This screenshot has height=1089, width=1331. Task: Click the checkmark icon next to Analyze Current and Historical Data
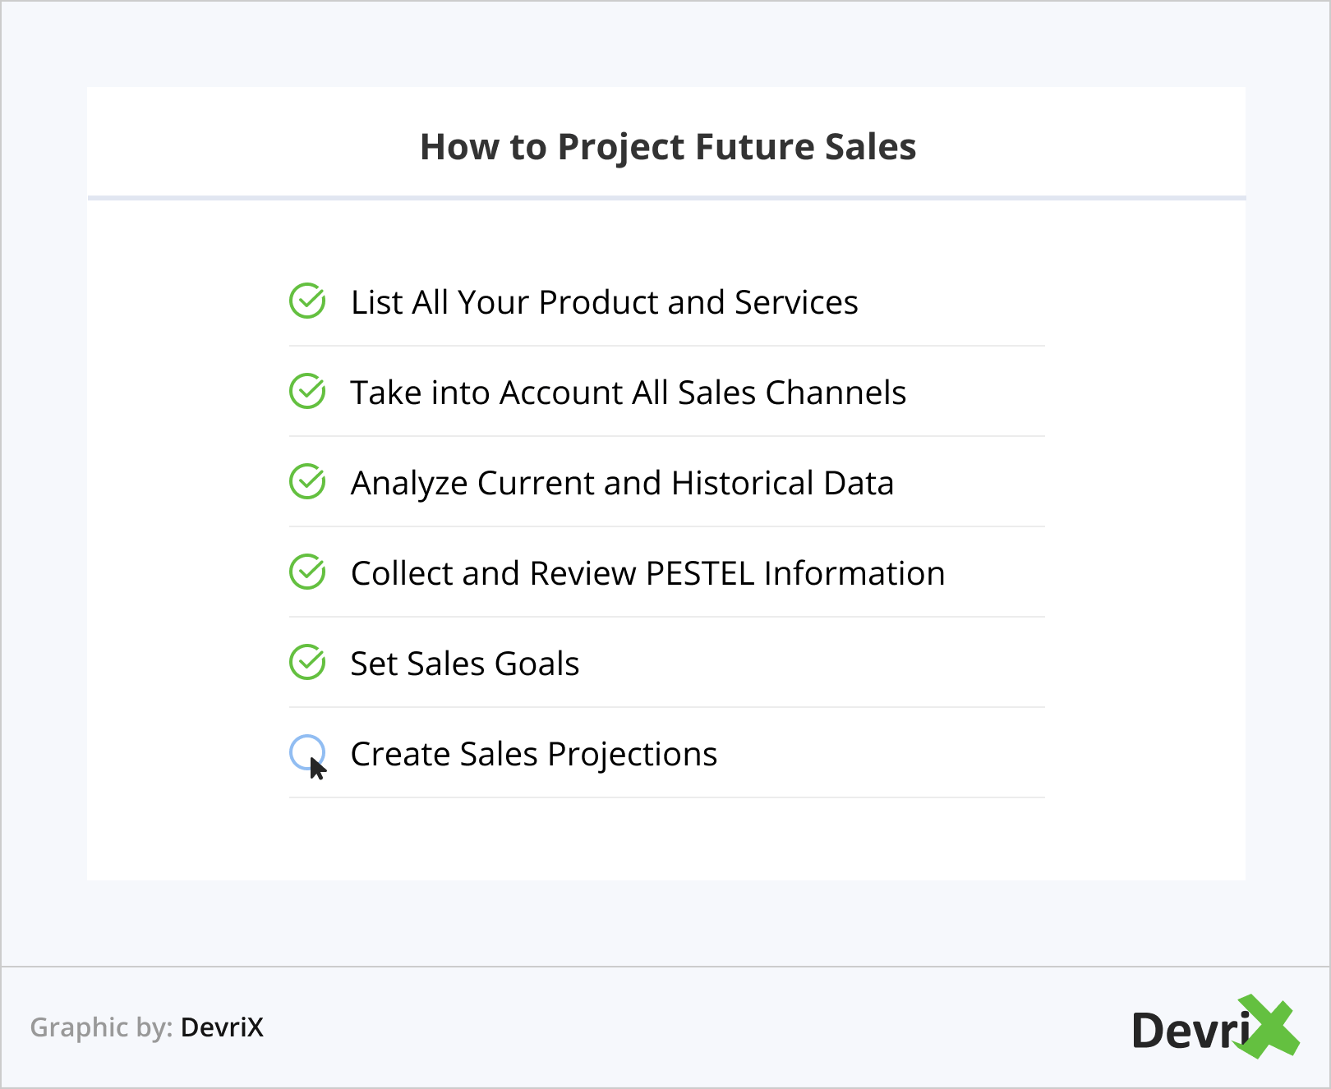click(307, 482)
